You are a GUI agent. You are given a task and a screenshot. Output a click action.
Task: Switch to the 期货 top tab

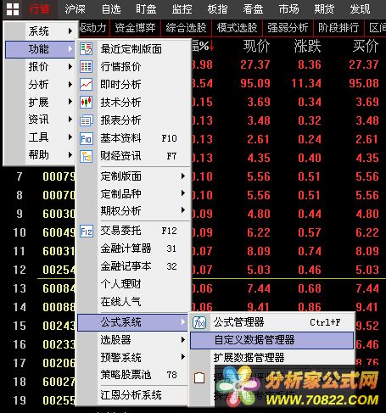pyautogui.click(x=324, y=9)
